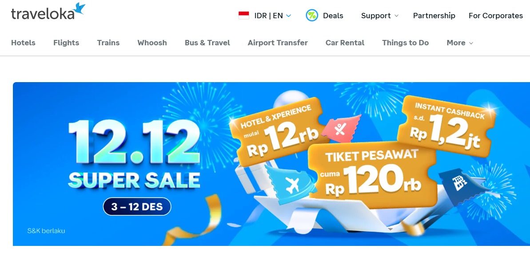The height and width of the screenshot is (269, 530).
Task: Click the green percent Deals icon
Action: coord(311,16)
